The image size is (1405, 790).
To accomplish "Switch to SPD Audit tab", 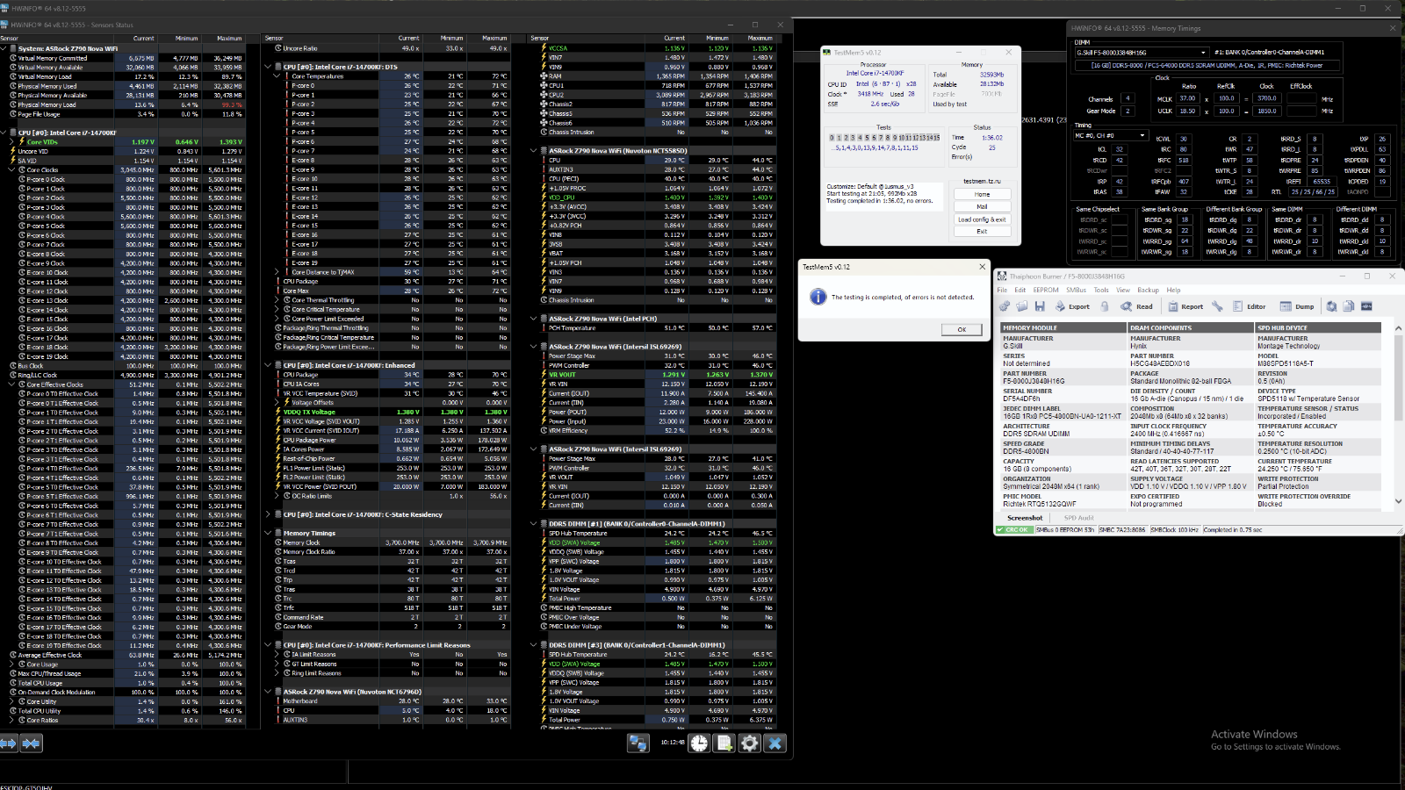I will pos(1079,518).
